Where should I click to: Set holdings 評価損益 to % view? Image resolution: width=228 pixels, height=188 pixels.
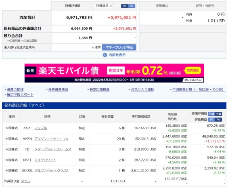219,120
